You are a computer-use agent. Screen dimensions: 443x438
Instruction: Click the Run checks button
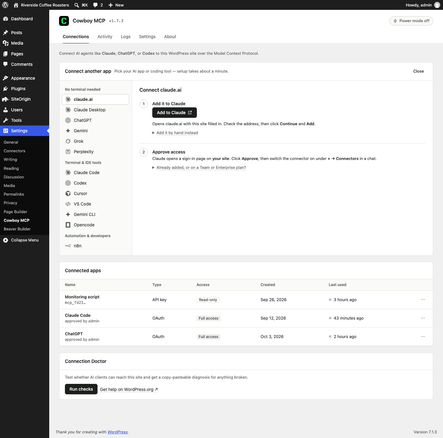[81, 389]
